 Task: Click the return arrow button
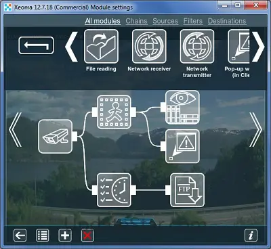click(36, 45)
